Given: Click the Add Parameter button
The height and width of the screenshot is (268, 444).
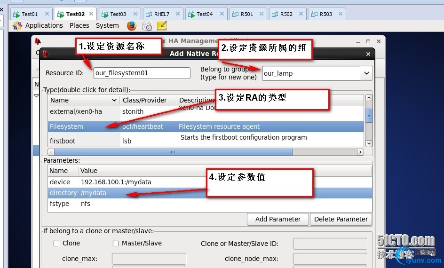Looking at the screenshot, I should pyautogui.click(x=278, y=219).
